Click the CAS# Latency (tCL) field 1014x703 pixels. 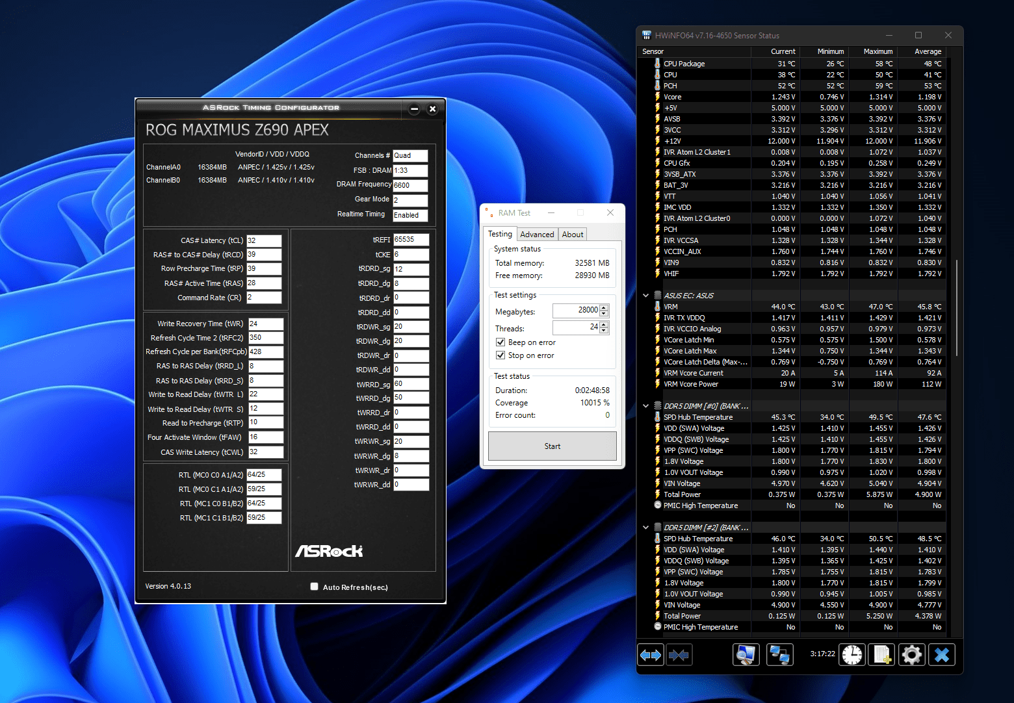264,240
